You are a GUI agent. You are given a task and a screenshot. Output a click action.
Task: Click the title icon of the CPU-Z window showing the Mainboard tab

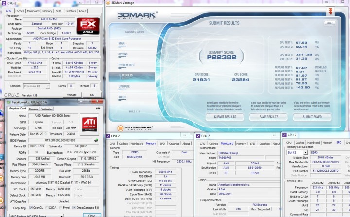click(x=198, y=136)
